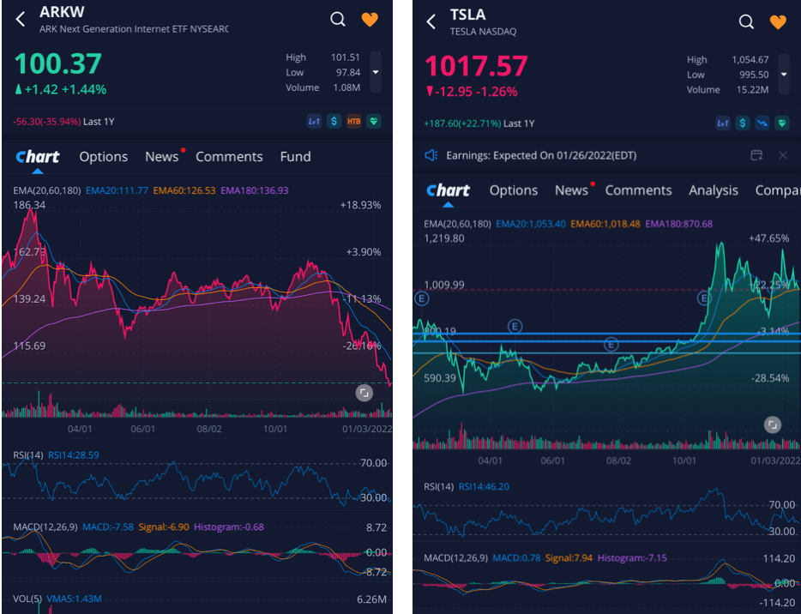
Task: Open the TSLA earnings expected notice
Action: pyautogui.click(x=541, y=155)
